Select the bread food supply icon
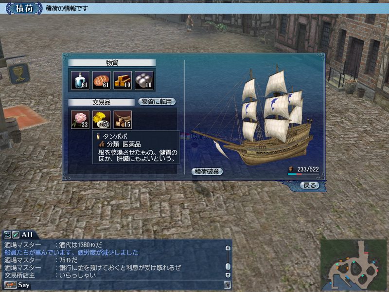Viewport: 389px width, 292px height. [x=102, y=80]
